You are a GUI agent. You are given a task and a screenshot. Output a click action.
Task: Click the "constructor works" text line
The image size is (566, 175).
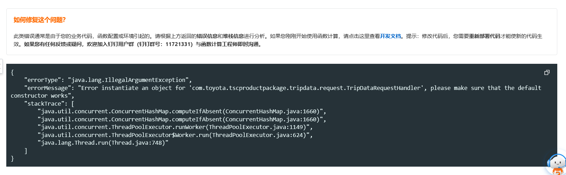[43, 96]
